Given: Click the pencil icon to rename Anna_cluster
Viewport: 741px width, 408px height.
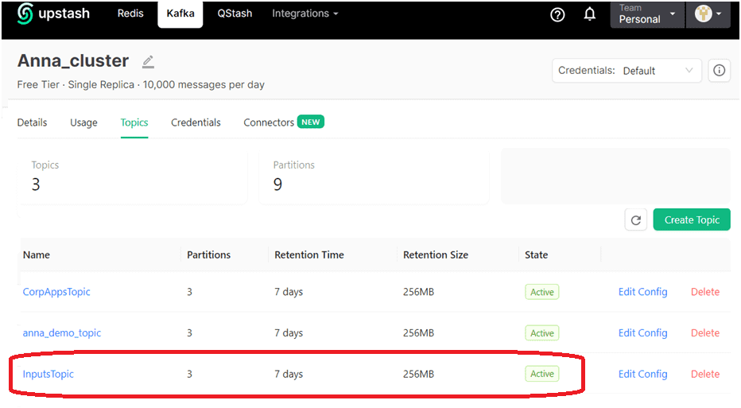Looking at the screenshot, I should coord(148,61).
